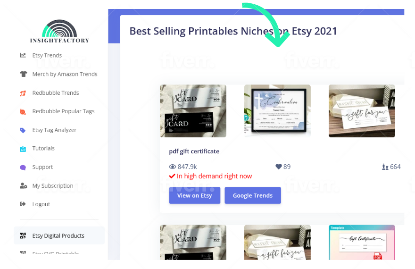The height and width of the screenshot is (269, 415).
Task: Open the gift card thumbnail image
Action: point(193,111)
